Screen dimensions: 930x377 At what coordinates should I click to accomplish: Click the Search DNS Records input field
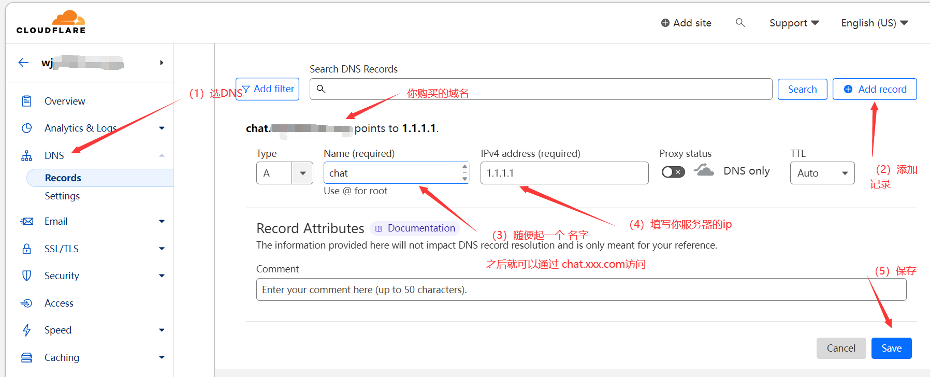(x=541, y=89)
